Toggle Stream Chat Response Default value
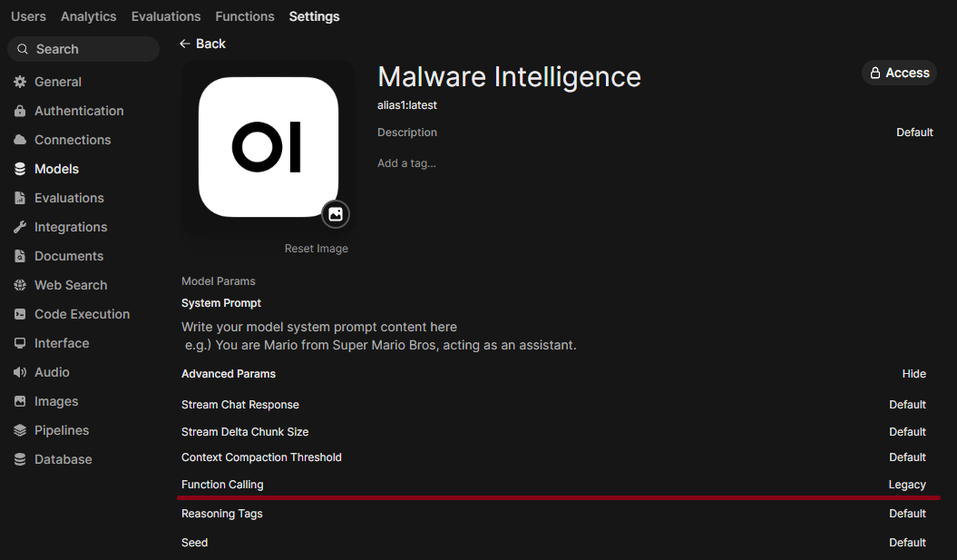 [907, 405]
